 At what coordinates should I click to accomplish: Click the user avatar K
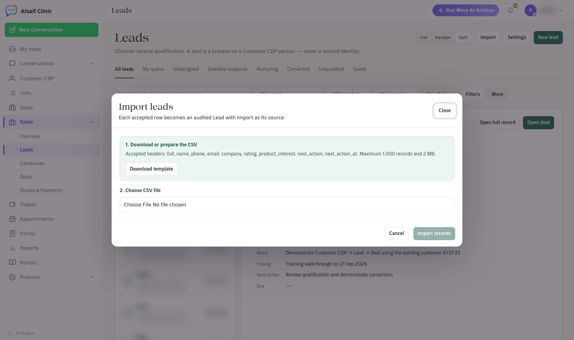(531, 10)
